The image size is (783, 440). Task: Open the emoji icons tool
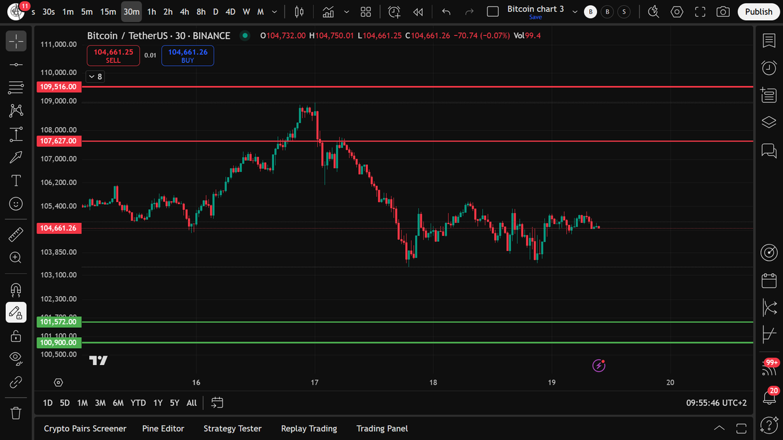point(16,204)
